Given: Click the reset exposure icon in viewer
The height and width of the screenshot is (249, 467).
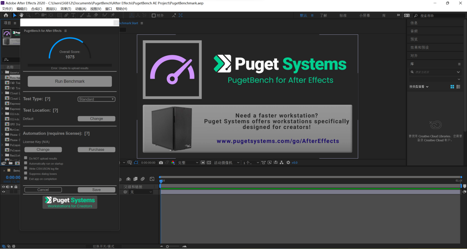Looking at the screenshot, I should [x=288, y=163].
